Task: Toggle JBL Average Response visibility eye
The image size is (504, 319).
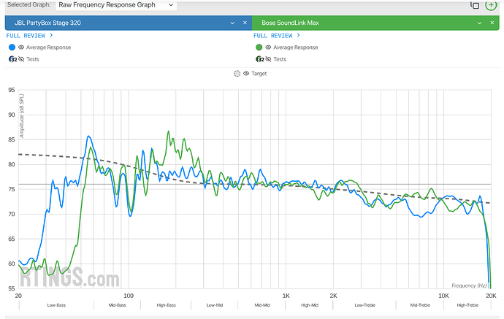Action: coord(21,47)
